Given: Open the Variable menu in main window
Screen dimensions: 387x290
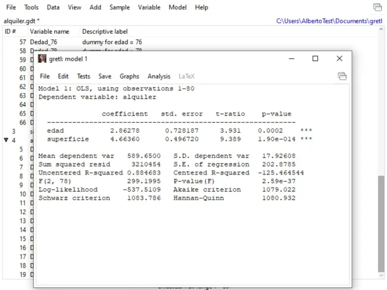Looking at the screenshot, I should (x=149, y=7).
